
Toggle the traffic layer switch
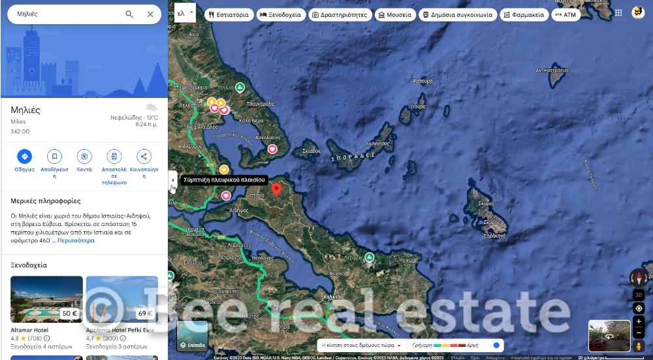(x=496, y=345)
